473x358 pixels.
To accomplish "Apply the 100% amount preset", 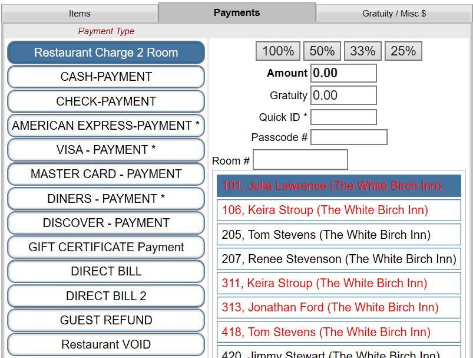I will (x=277, y=51).
